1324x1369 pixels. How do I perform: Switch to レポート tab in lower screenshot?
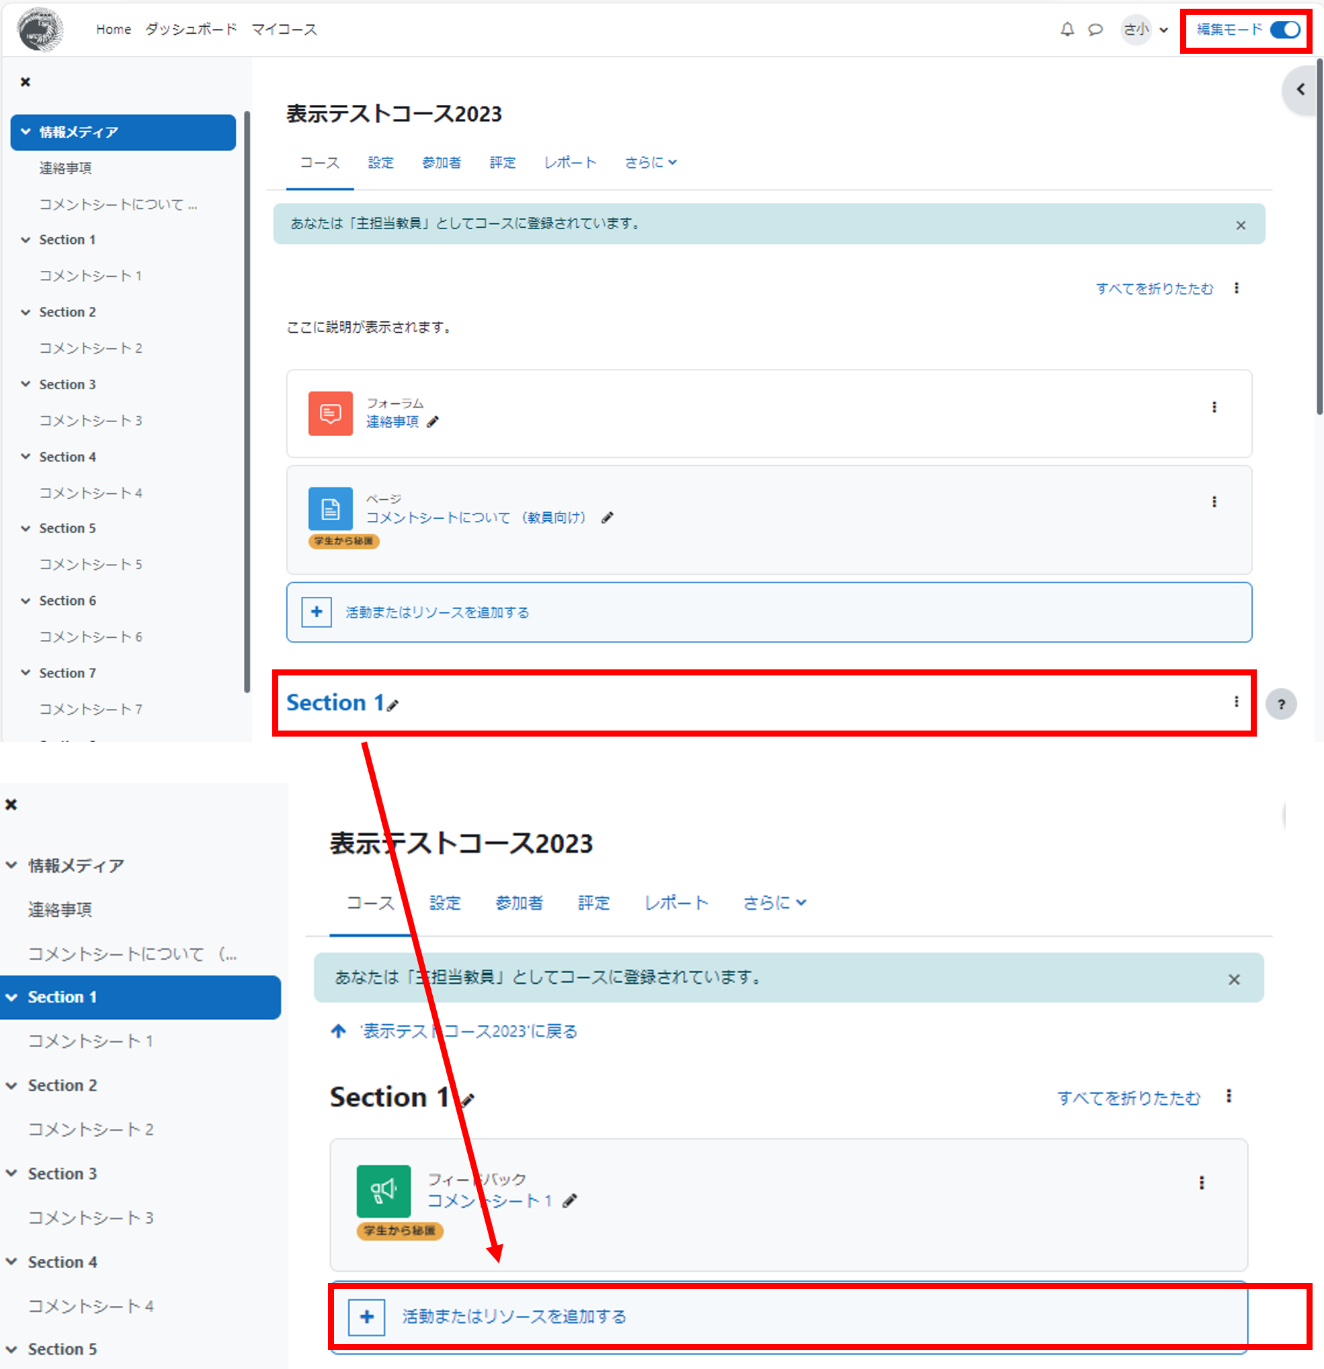pos(676,903)
